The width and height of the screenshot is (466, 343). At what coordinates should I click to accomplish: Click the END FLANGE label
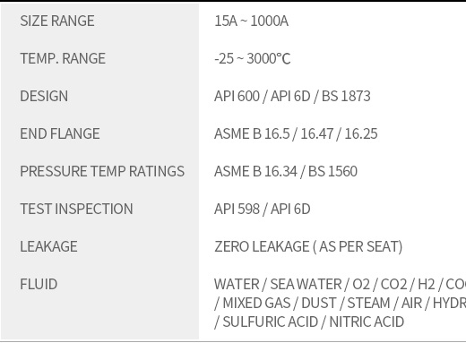click(x=60, y=133)
